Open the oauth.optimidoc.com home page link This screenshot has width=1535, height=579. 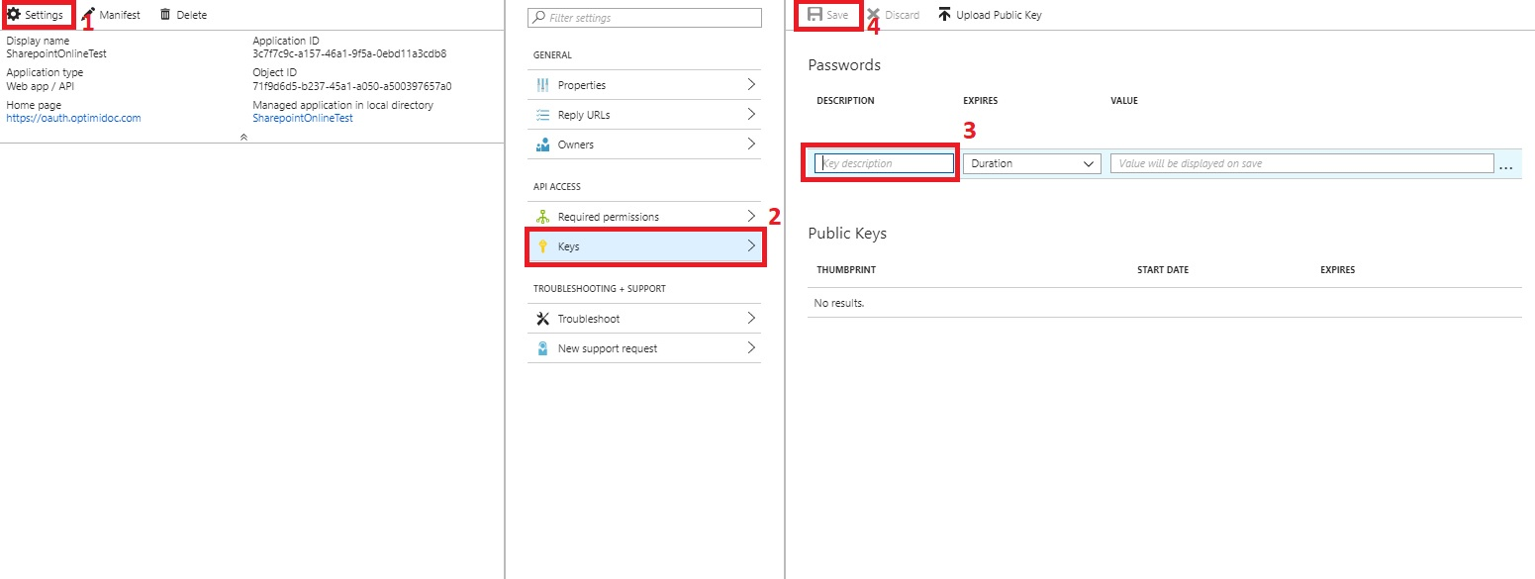tap(73, 118)
